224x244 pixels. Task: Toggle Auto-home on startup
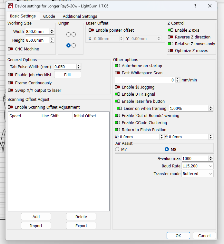(117, 66)
